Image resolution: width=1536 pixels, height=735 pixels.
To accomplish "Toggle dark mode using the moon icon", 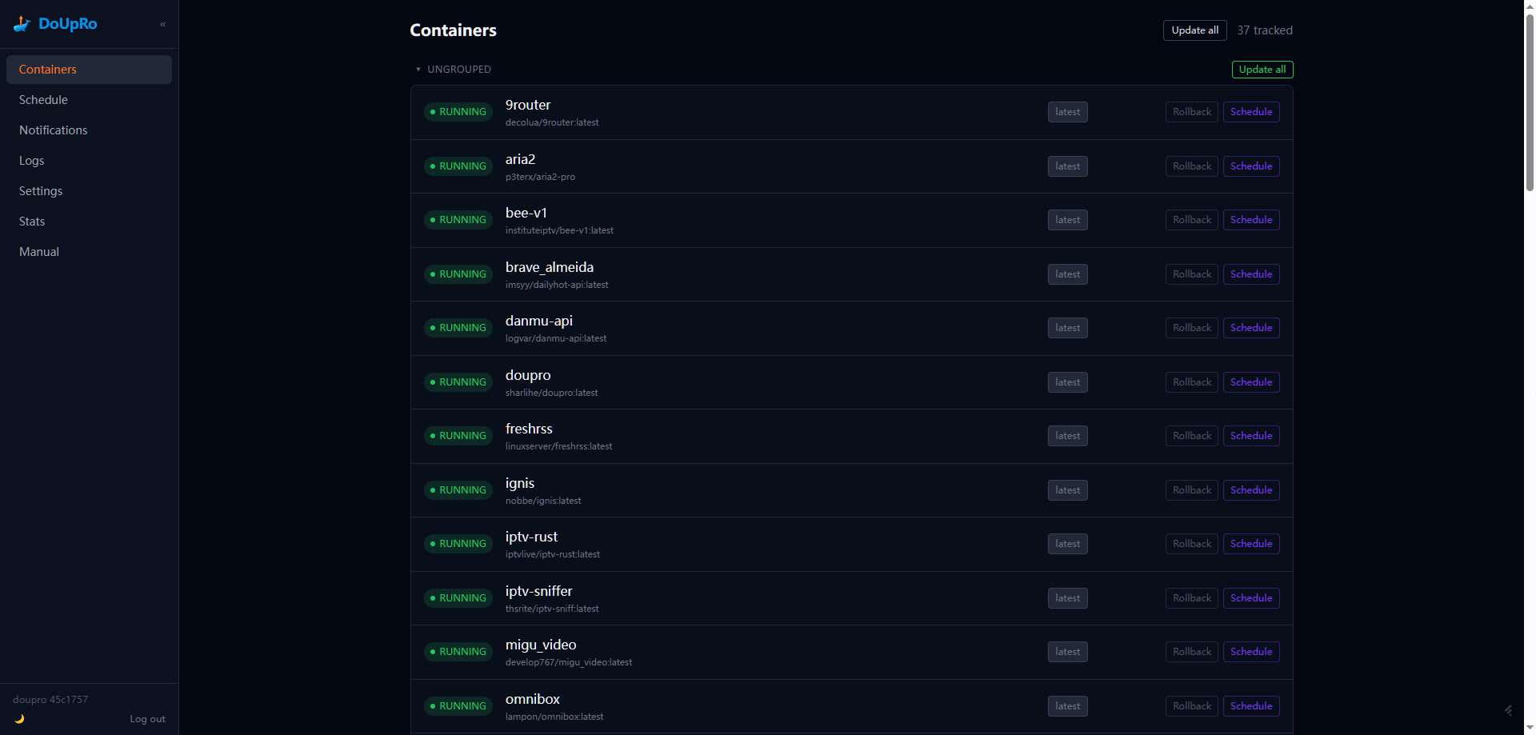I will pos(19,719).
